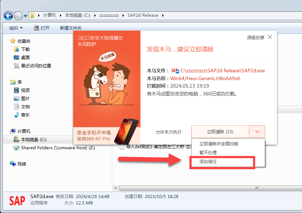Screen dimensions: 302x213
Task: Toggle the dropdown arrow beside 立即清除
Action: (257, 132)
